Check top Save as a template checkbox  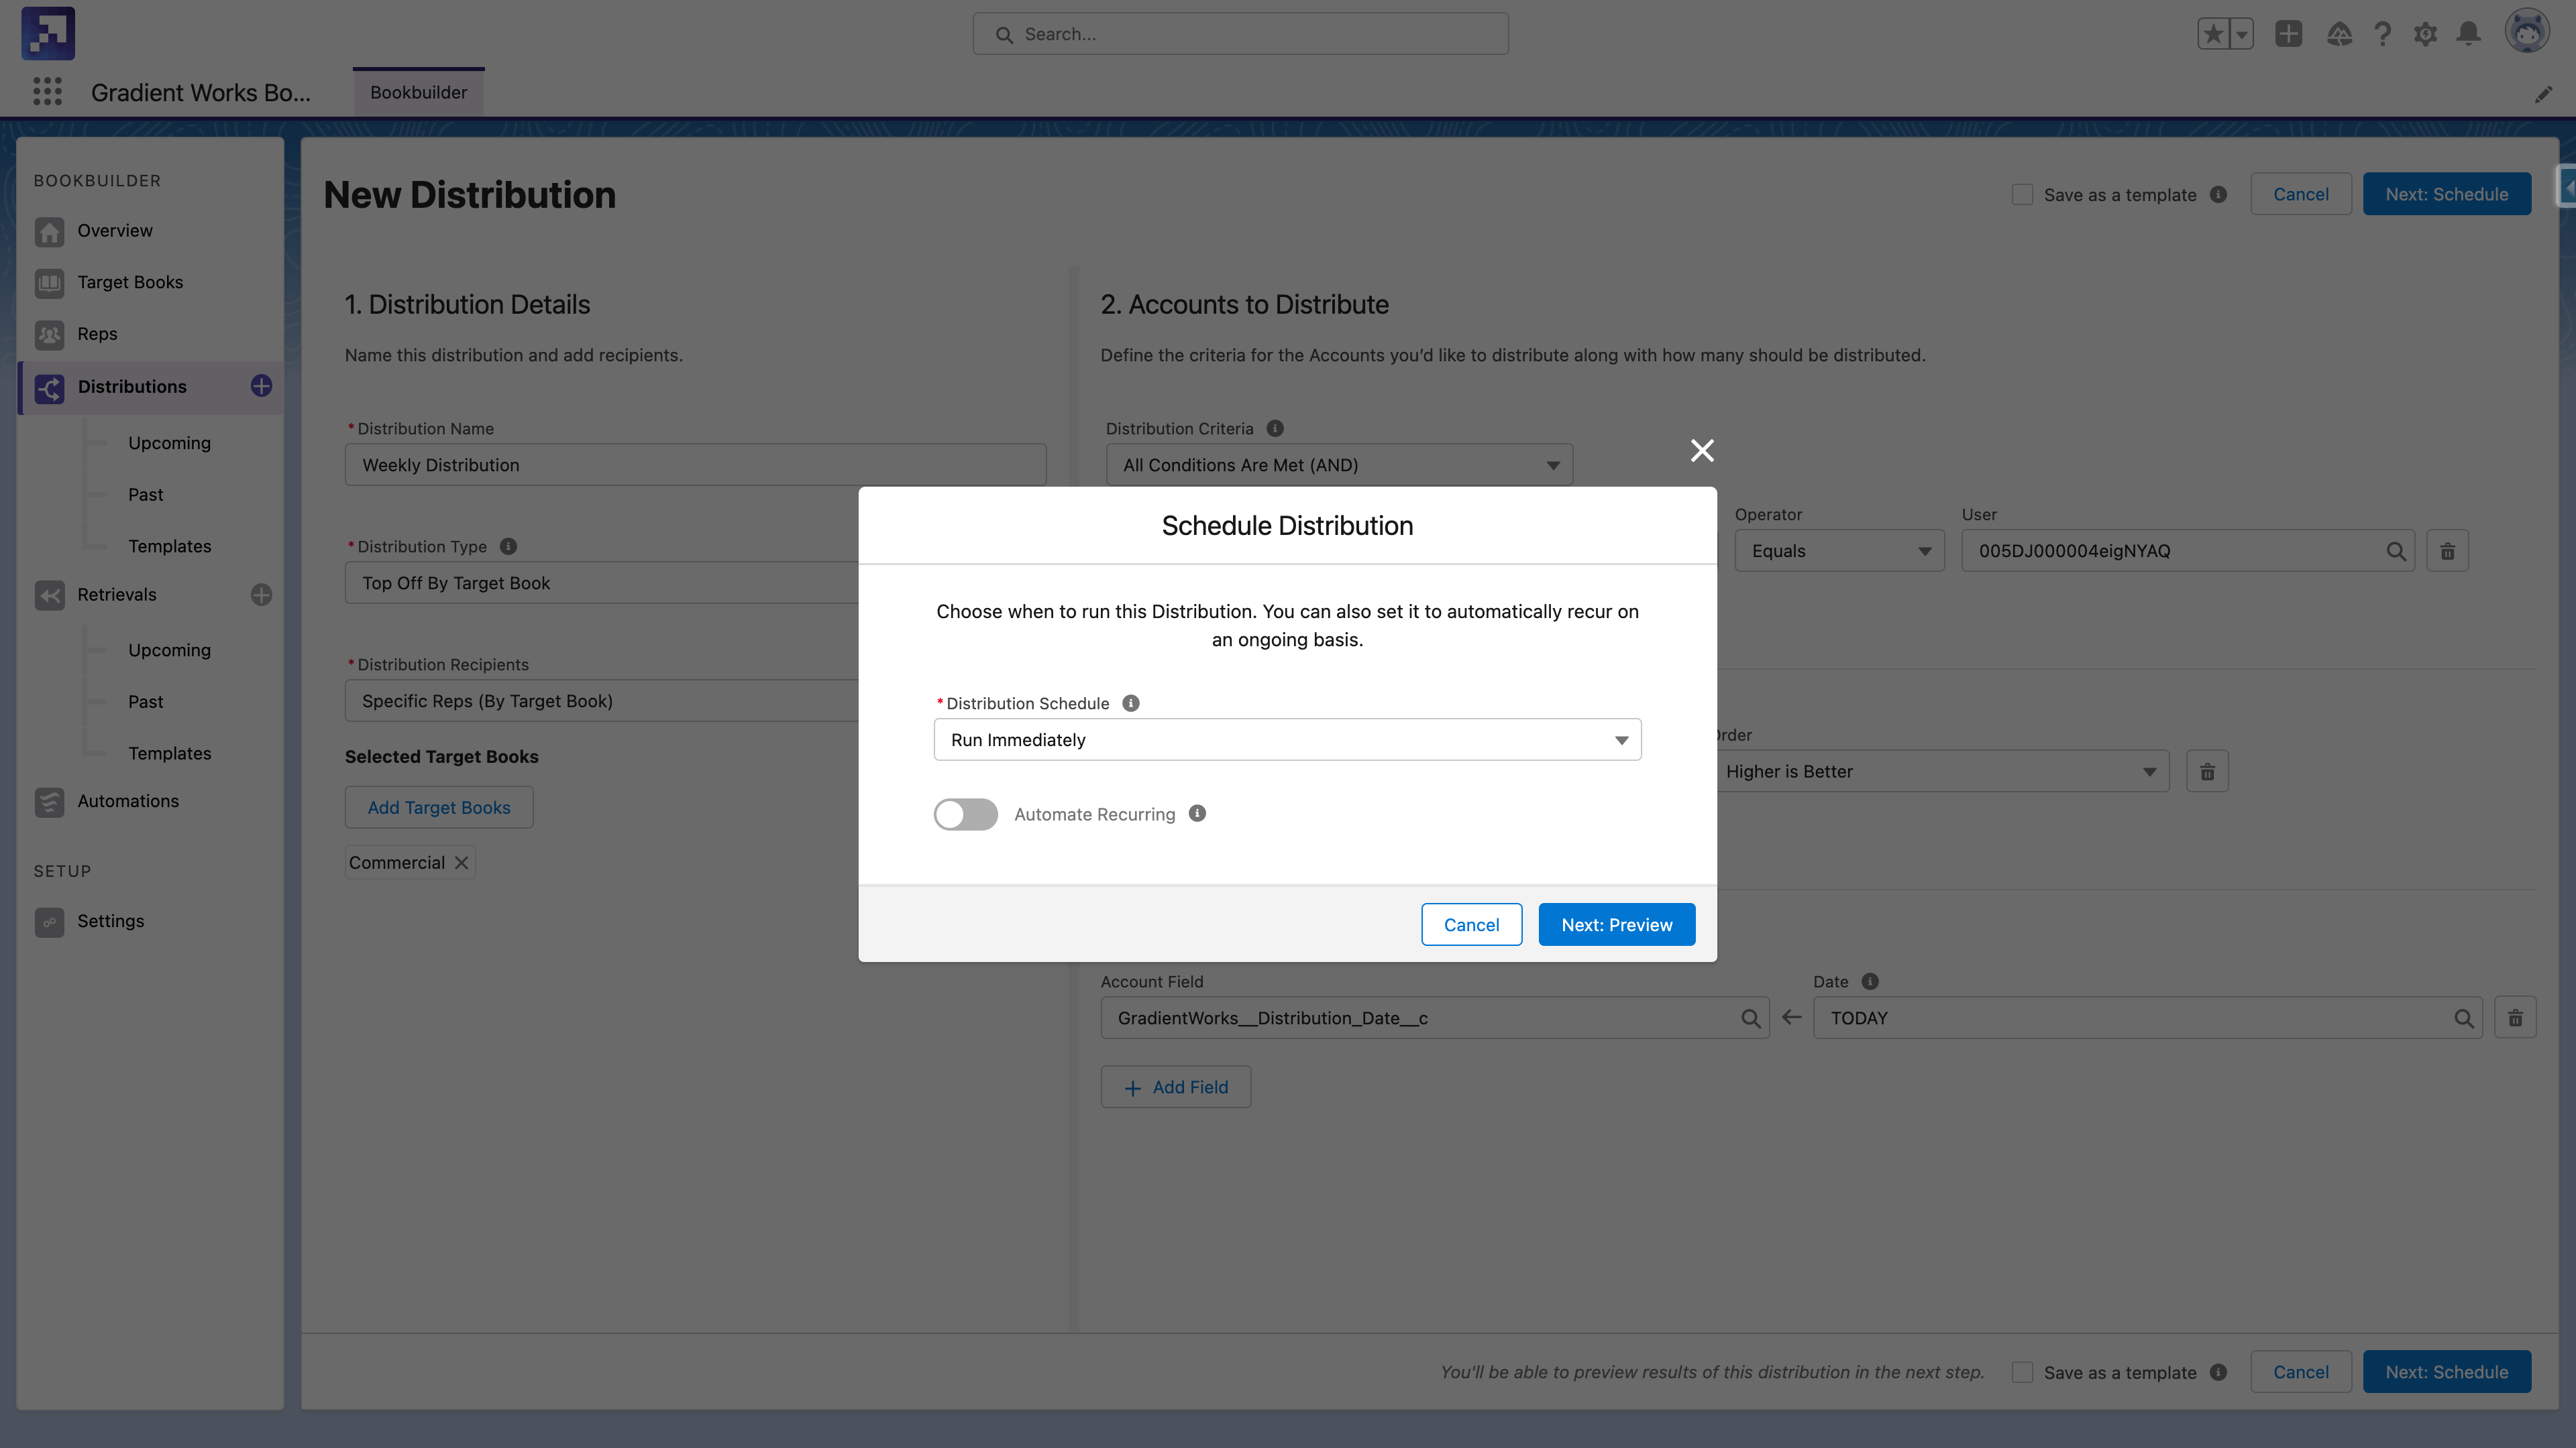coord(2022,195)
